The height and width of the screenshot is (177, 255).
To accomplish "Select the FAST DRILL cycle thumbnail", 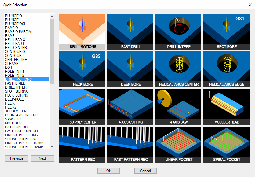I will pyautogui.click(x=130, y=31).
